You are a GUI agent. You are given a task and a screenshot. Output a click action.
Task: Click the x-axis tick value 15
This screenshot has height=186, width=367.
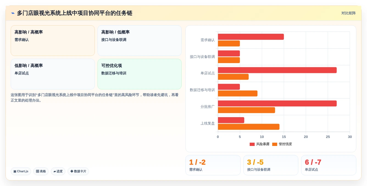pos(284,137)
